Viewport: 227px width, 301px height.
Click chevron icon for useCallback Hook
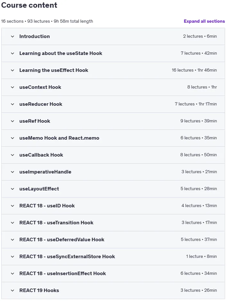(12, 155)
